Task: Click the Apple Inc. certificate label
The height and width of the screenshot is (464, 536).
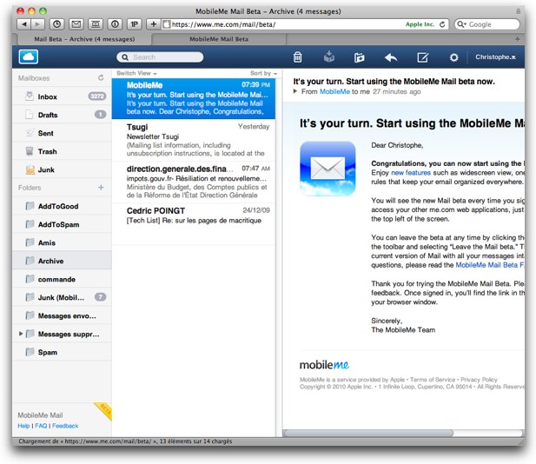Action: click(420, 24)
